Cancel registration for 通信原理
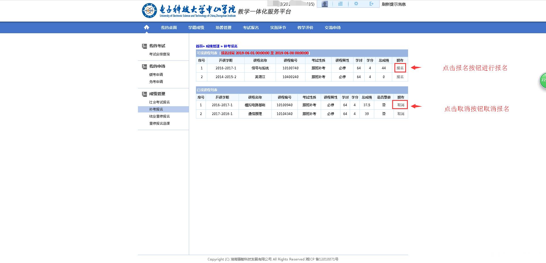This screenshot has height=263, width=546. 400,114
